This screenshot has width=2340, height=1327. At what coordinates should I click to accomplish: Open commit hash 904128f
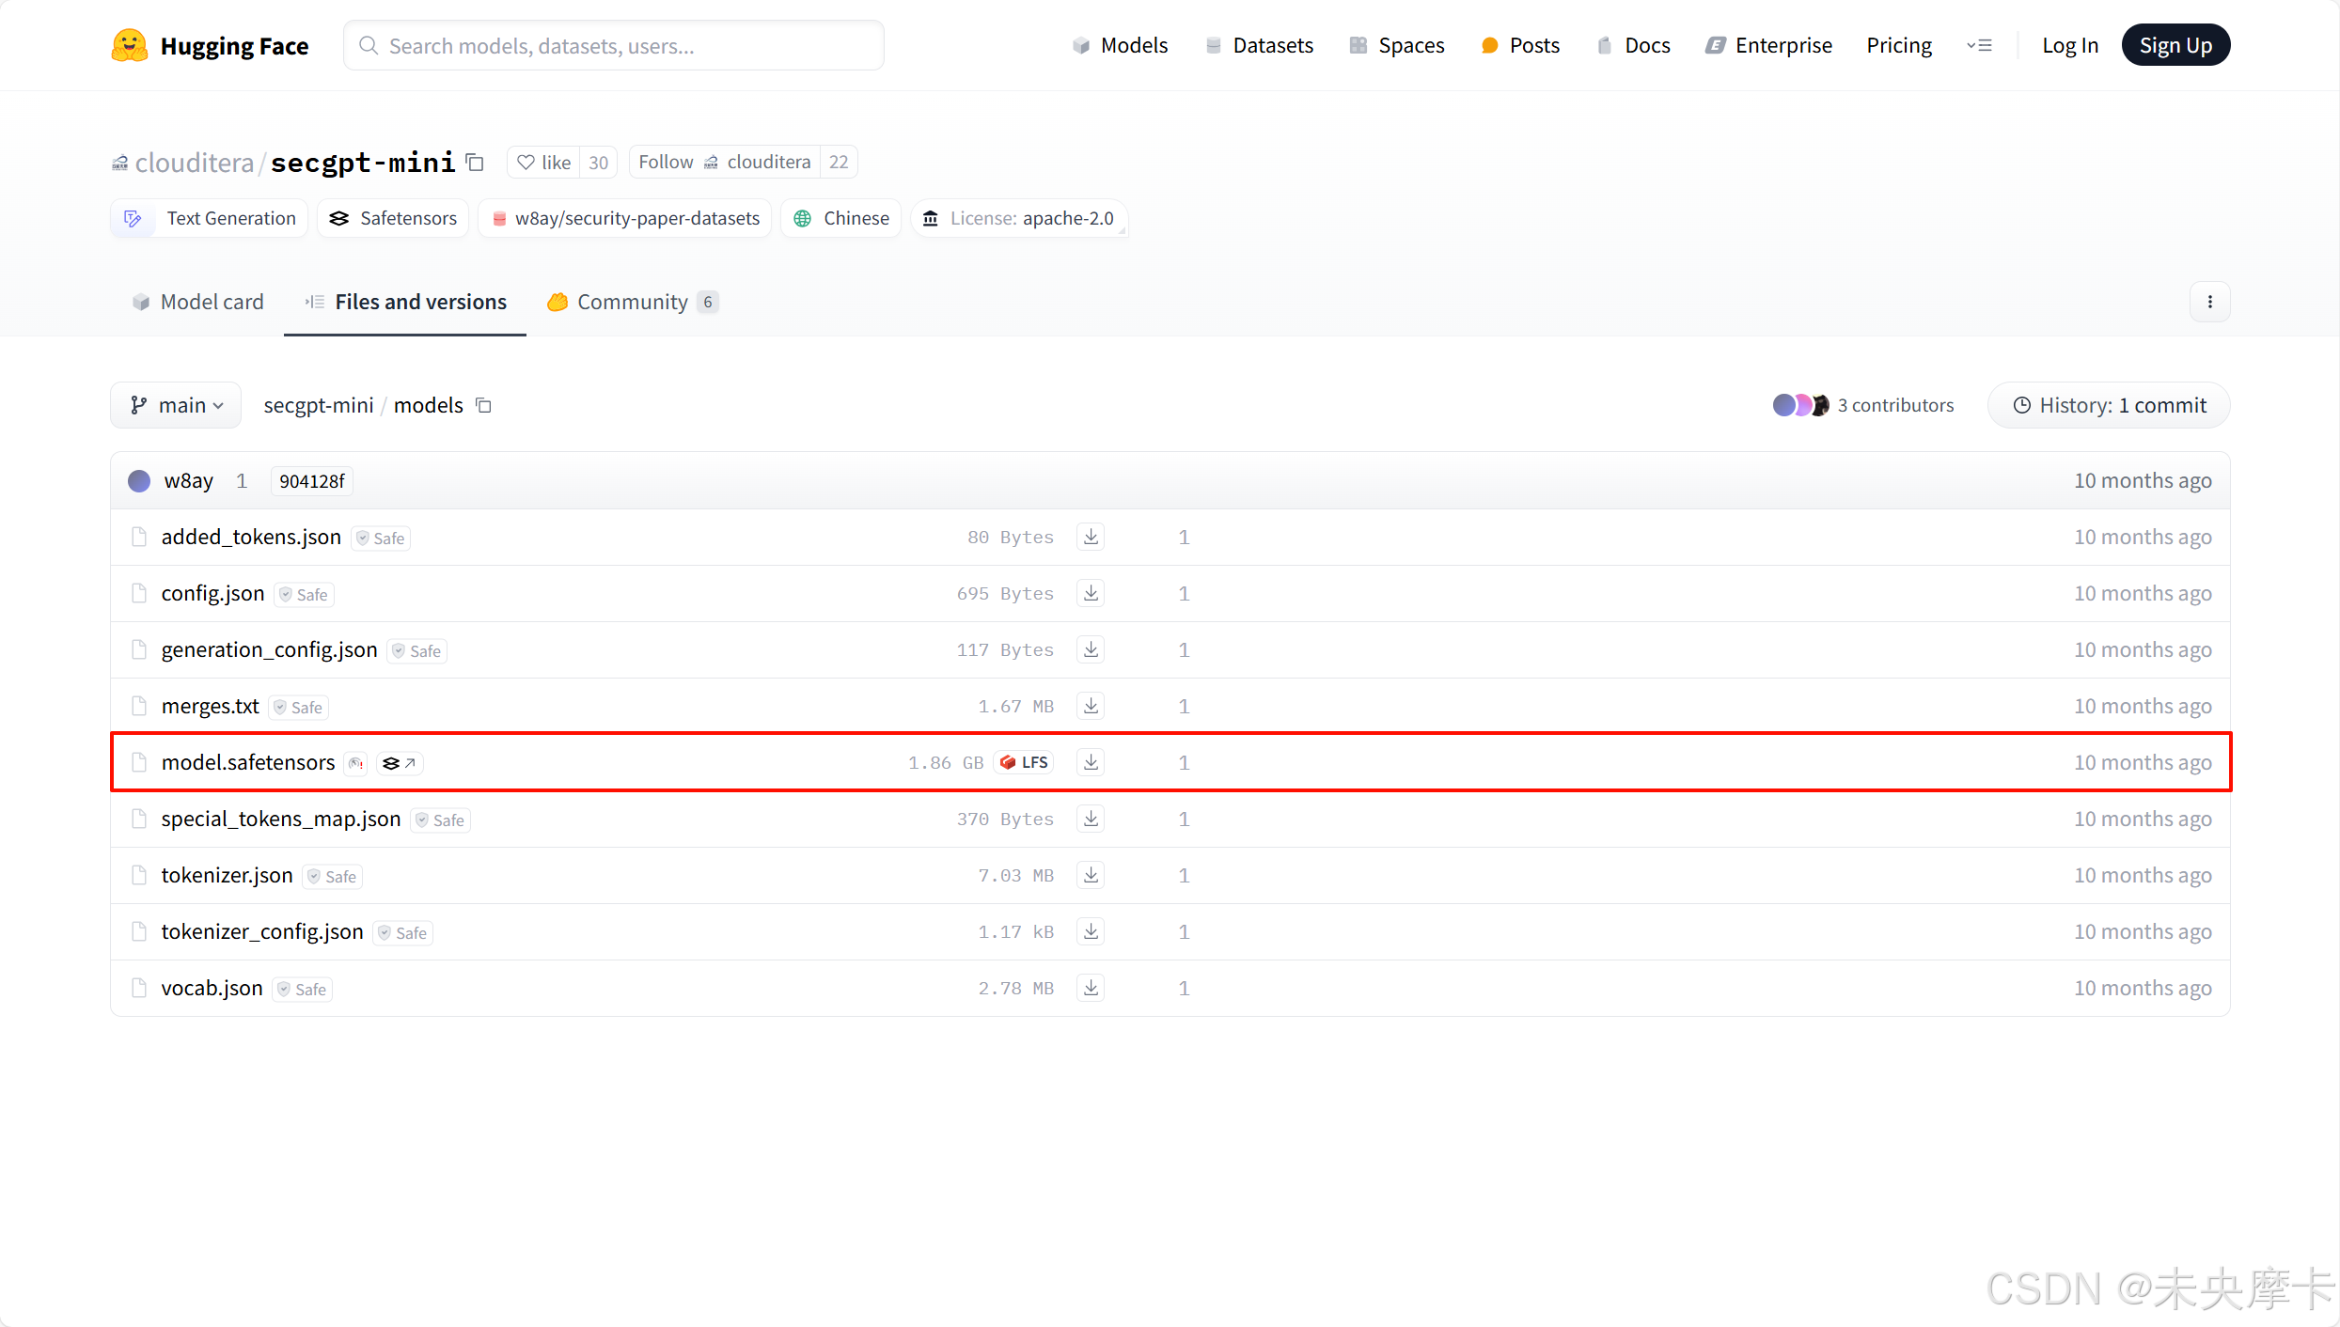[x=312, y=481]
